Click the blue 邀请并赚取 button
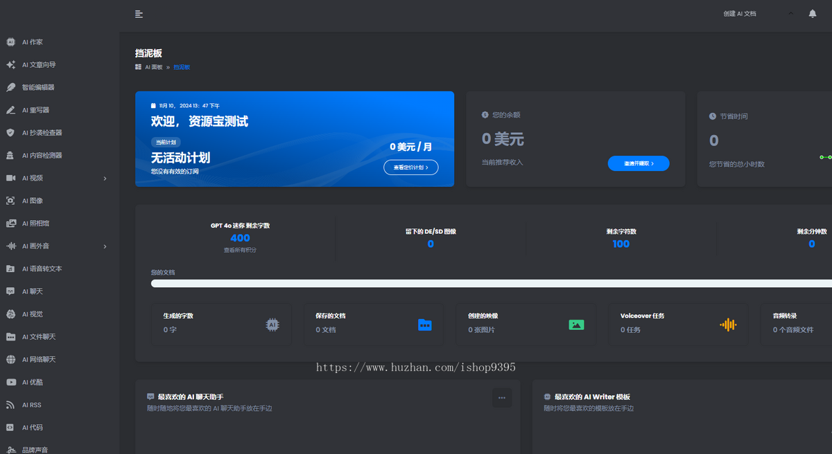The width and height of the screenshot is (832, 454). 639,163
